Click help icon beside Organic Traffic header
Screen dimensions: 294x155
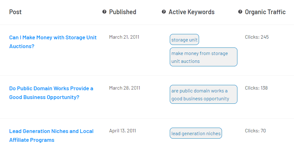pos(240,12)
